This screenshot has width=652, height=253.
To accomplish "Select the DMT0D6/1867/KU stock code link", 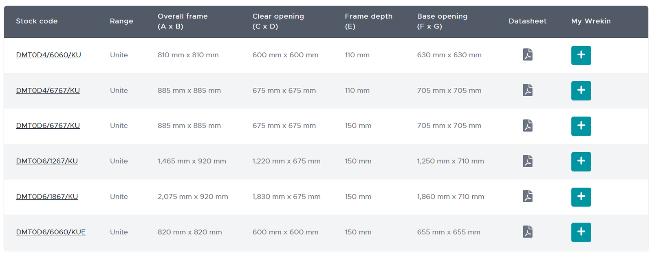I will tap(47, 197).
